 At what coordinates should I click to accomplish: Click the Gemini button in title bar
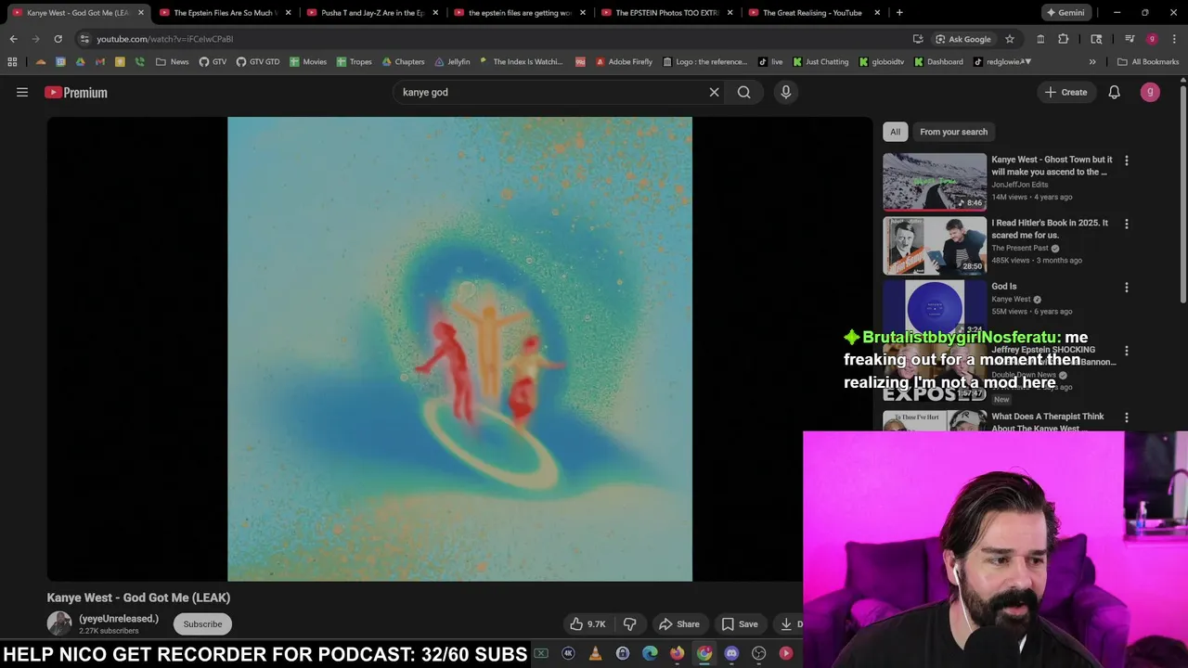pyautogui.click(x=1065, y=13)
